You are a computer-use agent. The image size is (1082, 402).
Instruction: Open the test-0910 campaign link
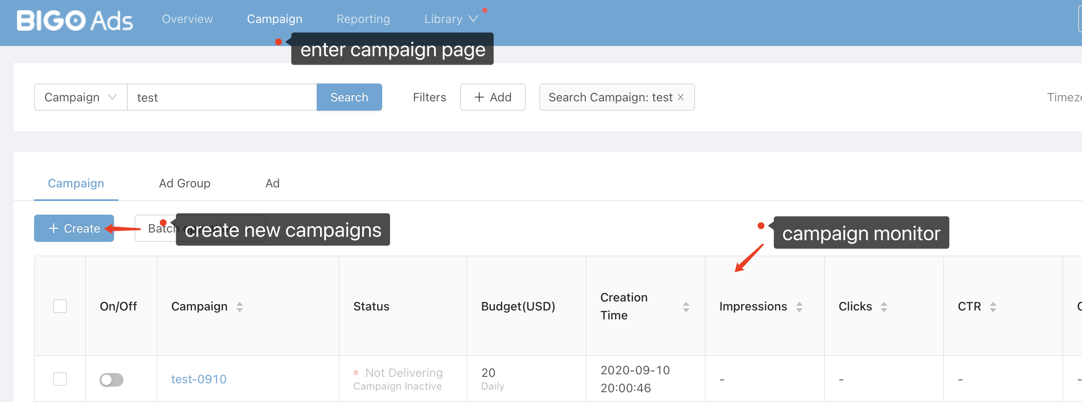[x=199, y=379]
